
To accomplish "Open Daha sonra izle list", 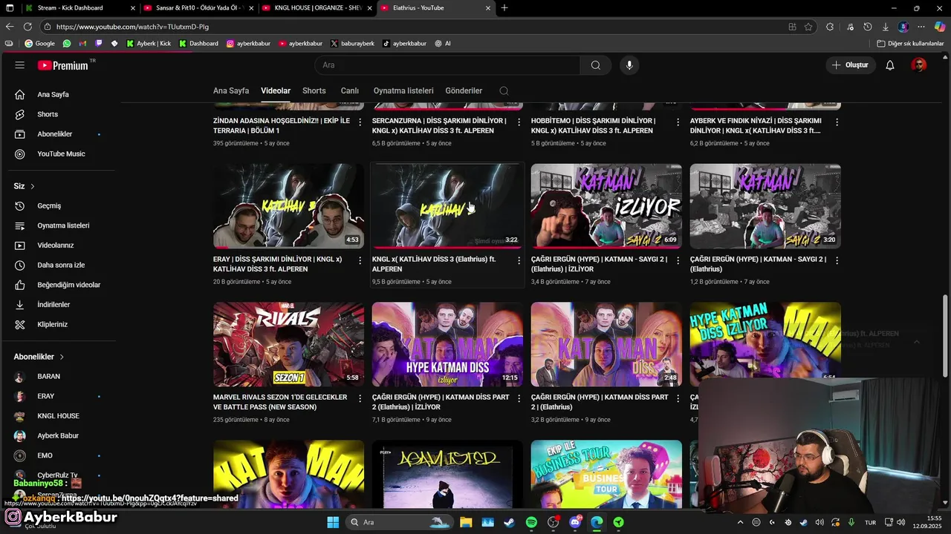I will point(61,265).
